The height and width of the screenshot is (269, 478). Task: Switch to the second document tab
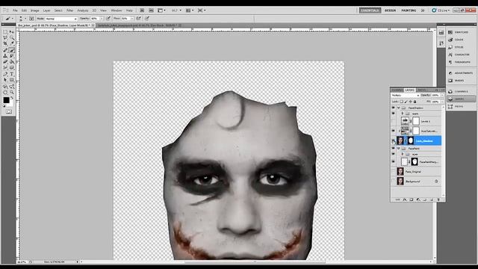138,25
